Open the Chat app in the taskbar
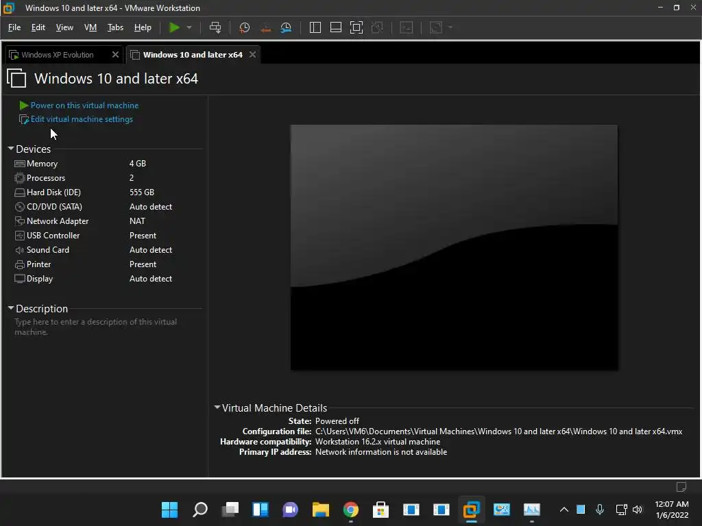The width and height of the screenshot is (702, 526). tap(290, 510)
